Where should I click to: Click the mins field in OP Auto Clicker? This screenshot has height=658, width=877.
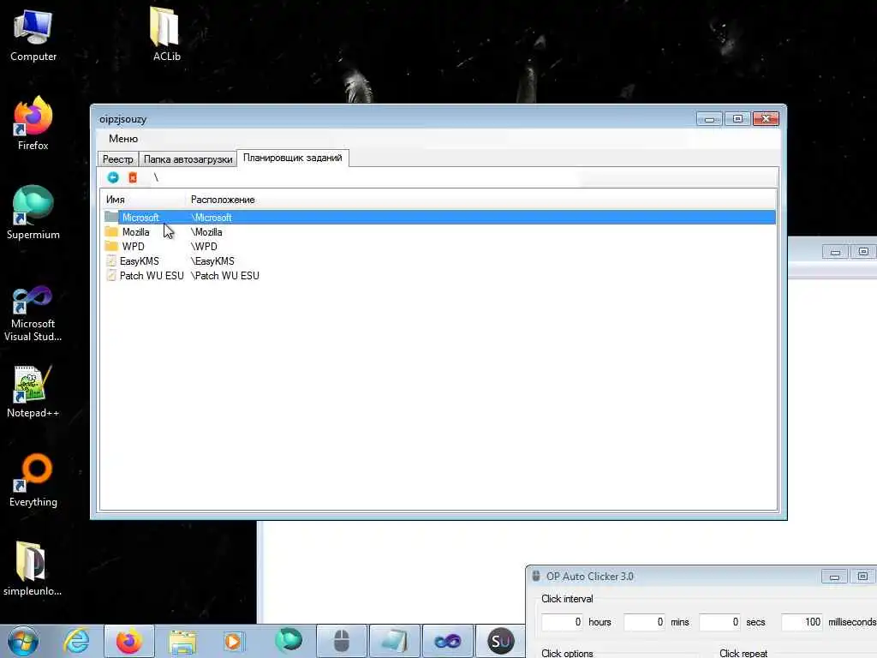pyautogui.click(x=644, y=622)
